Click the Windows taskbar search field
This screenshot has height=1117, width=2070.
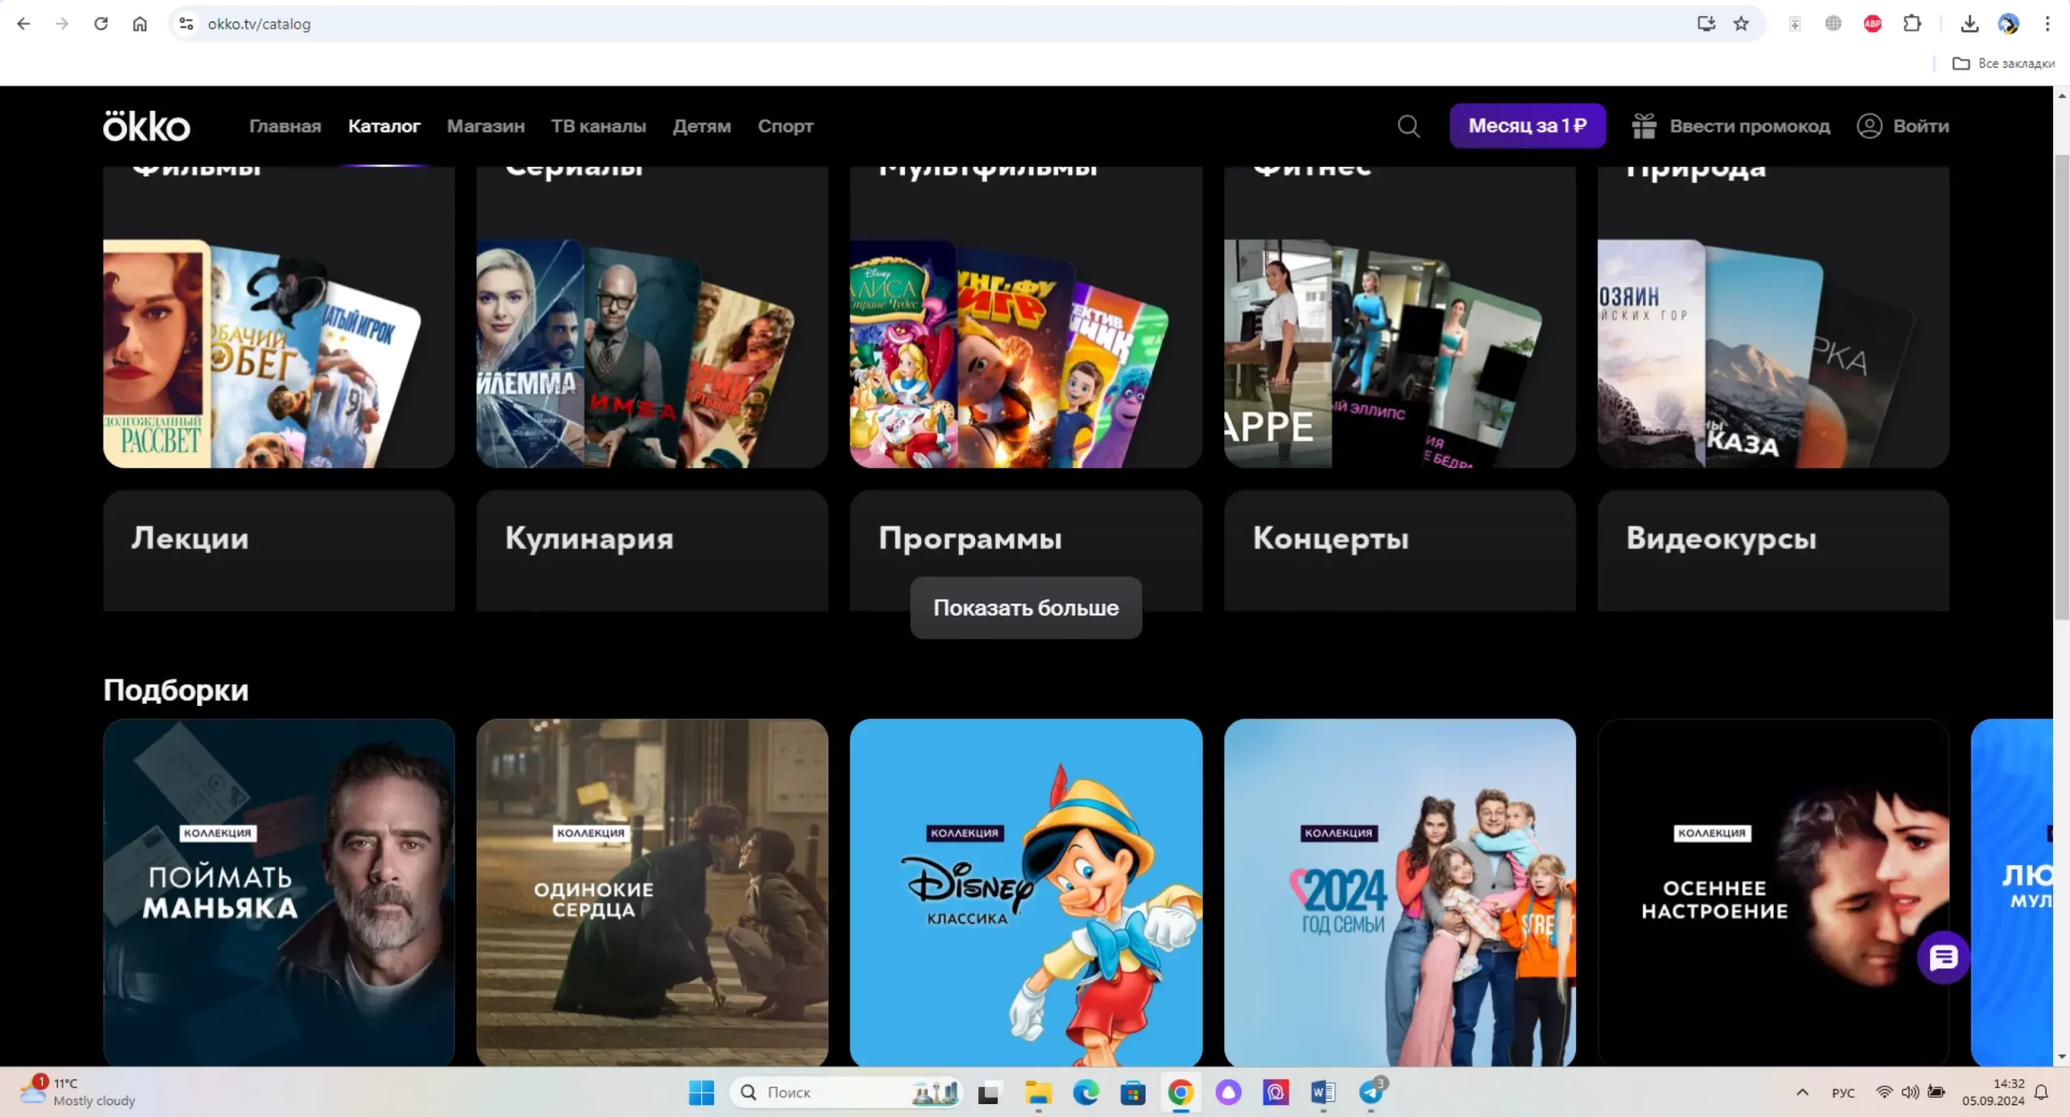[x=833, y=1093]
